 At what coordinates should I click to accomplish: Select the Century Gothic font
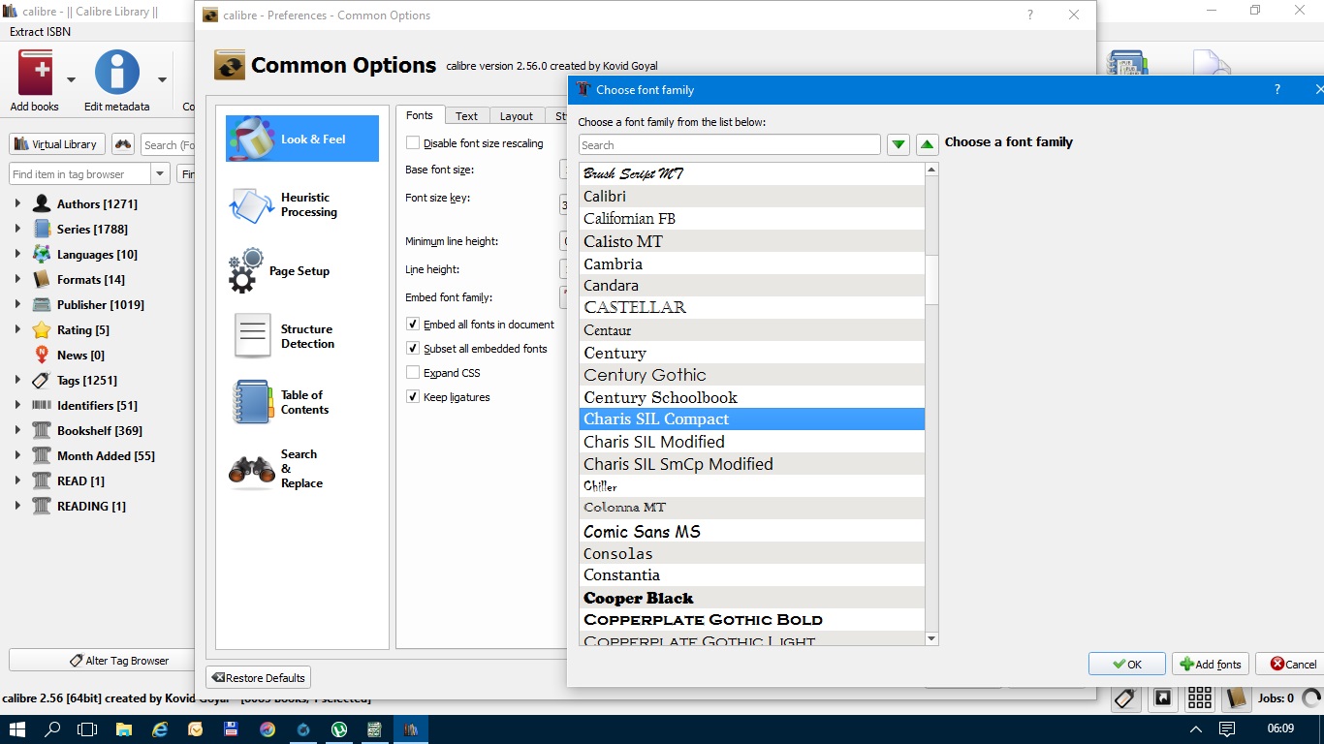pyautogui.click(x=752, y=375)
